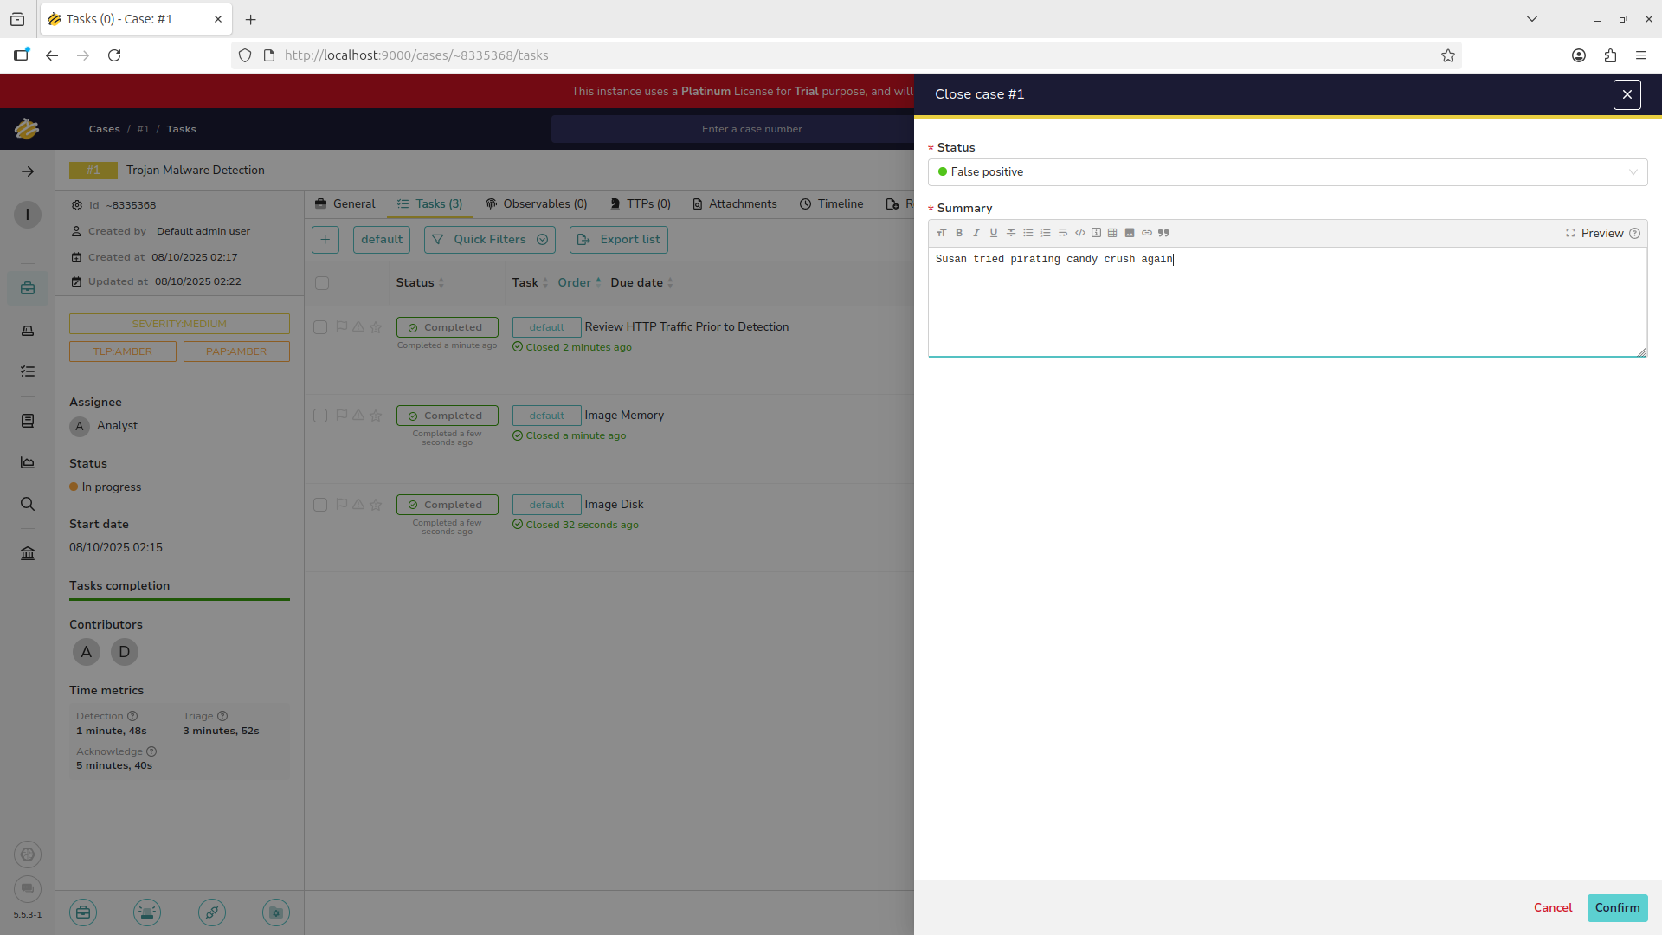Insert code block with code icon
1662x935 pixels.
click(x=1079, y=233)
